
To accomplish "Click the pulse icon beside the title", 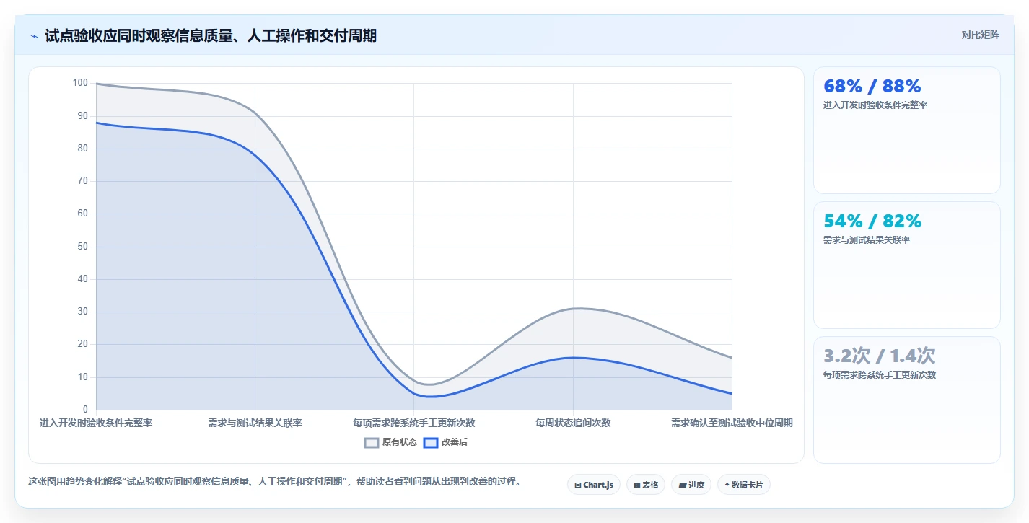I will (x=34, y=36).
